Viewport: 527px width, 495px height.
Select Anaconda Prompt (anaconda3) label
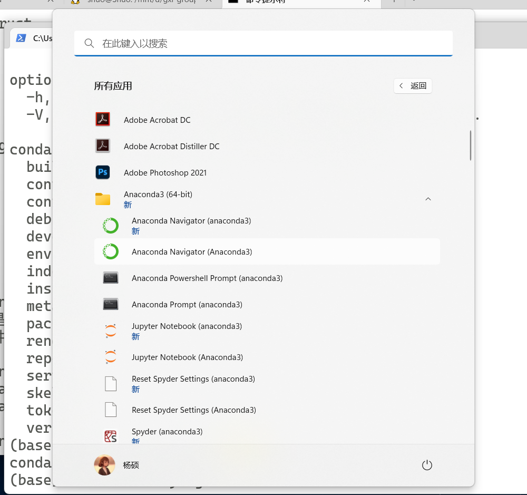pyautogui.click(x=187, y=304)
